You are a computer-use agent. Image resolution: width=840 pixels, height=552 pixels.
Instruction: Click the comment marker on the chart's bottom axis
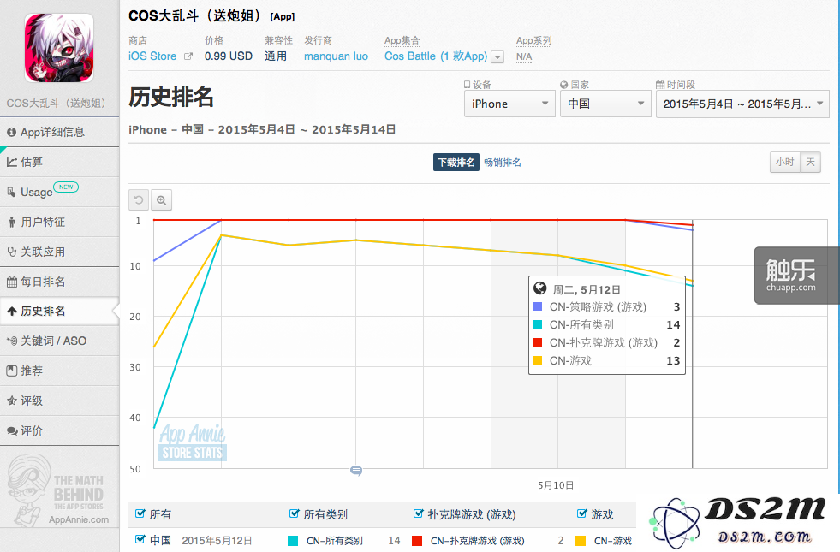tap(356, 471)
